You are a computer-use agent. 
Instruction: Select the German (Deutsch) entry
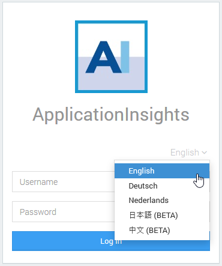[x=162, y=186]
